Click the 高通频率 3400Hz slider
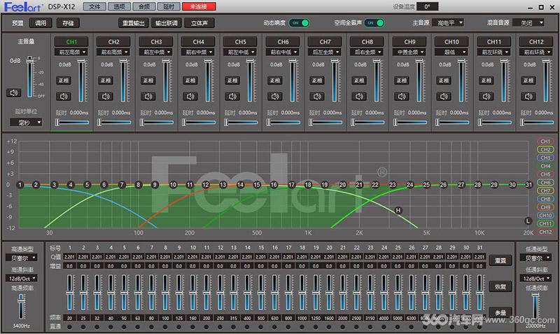Image resolution: width=560 pixels, height=334 pixels. (x=21, y=307)
